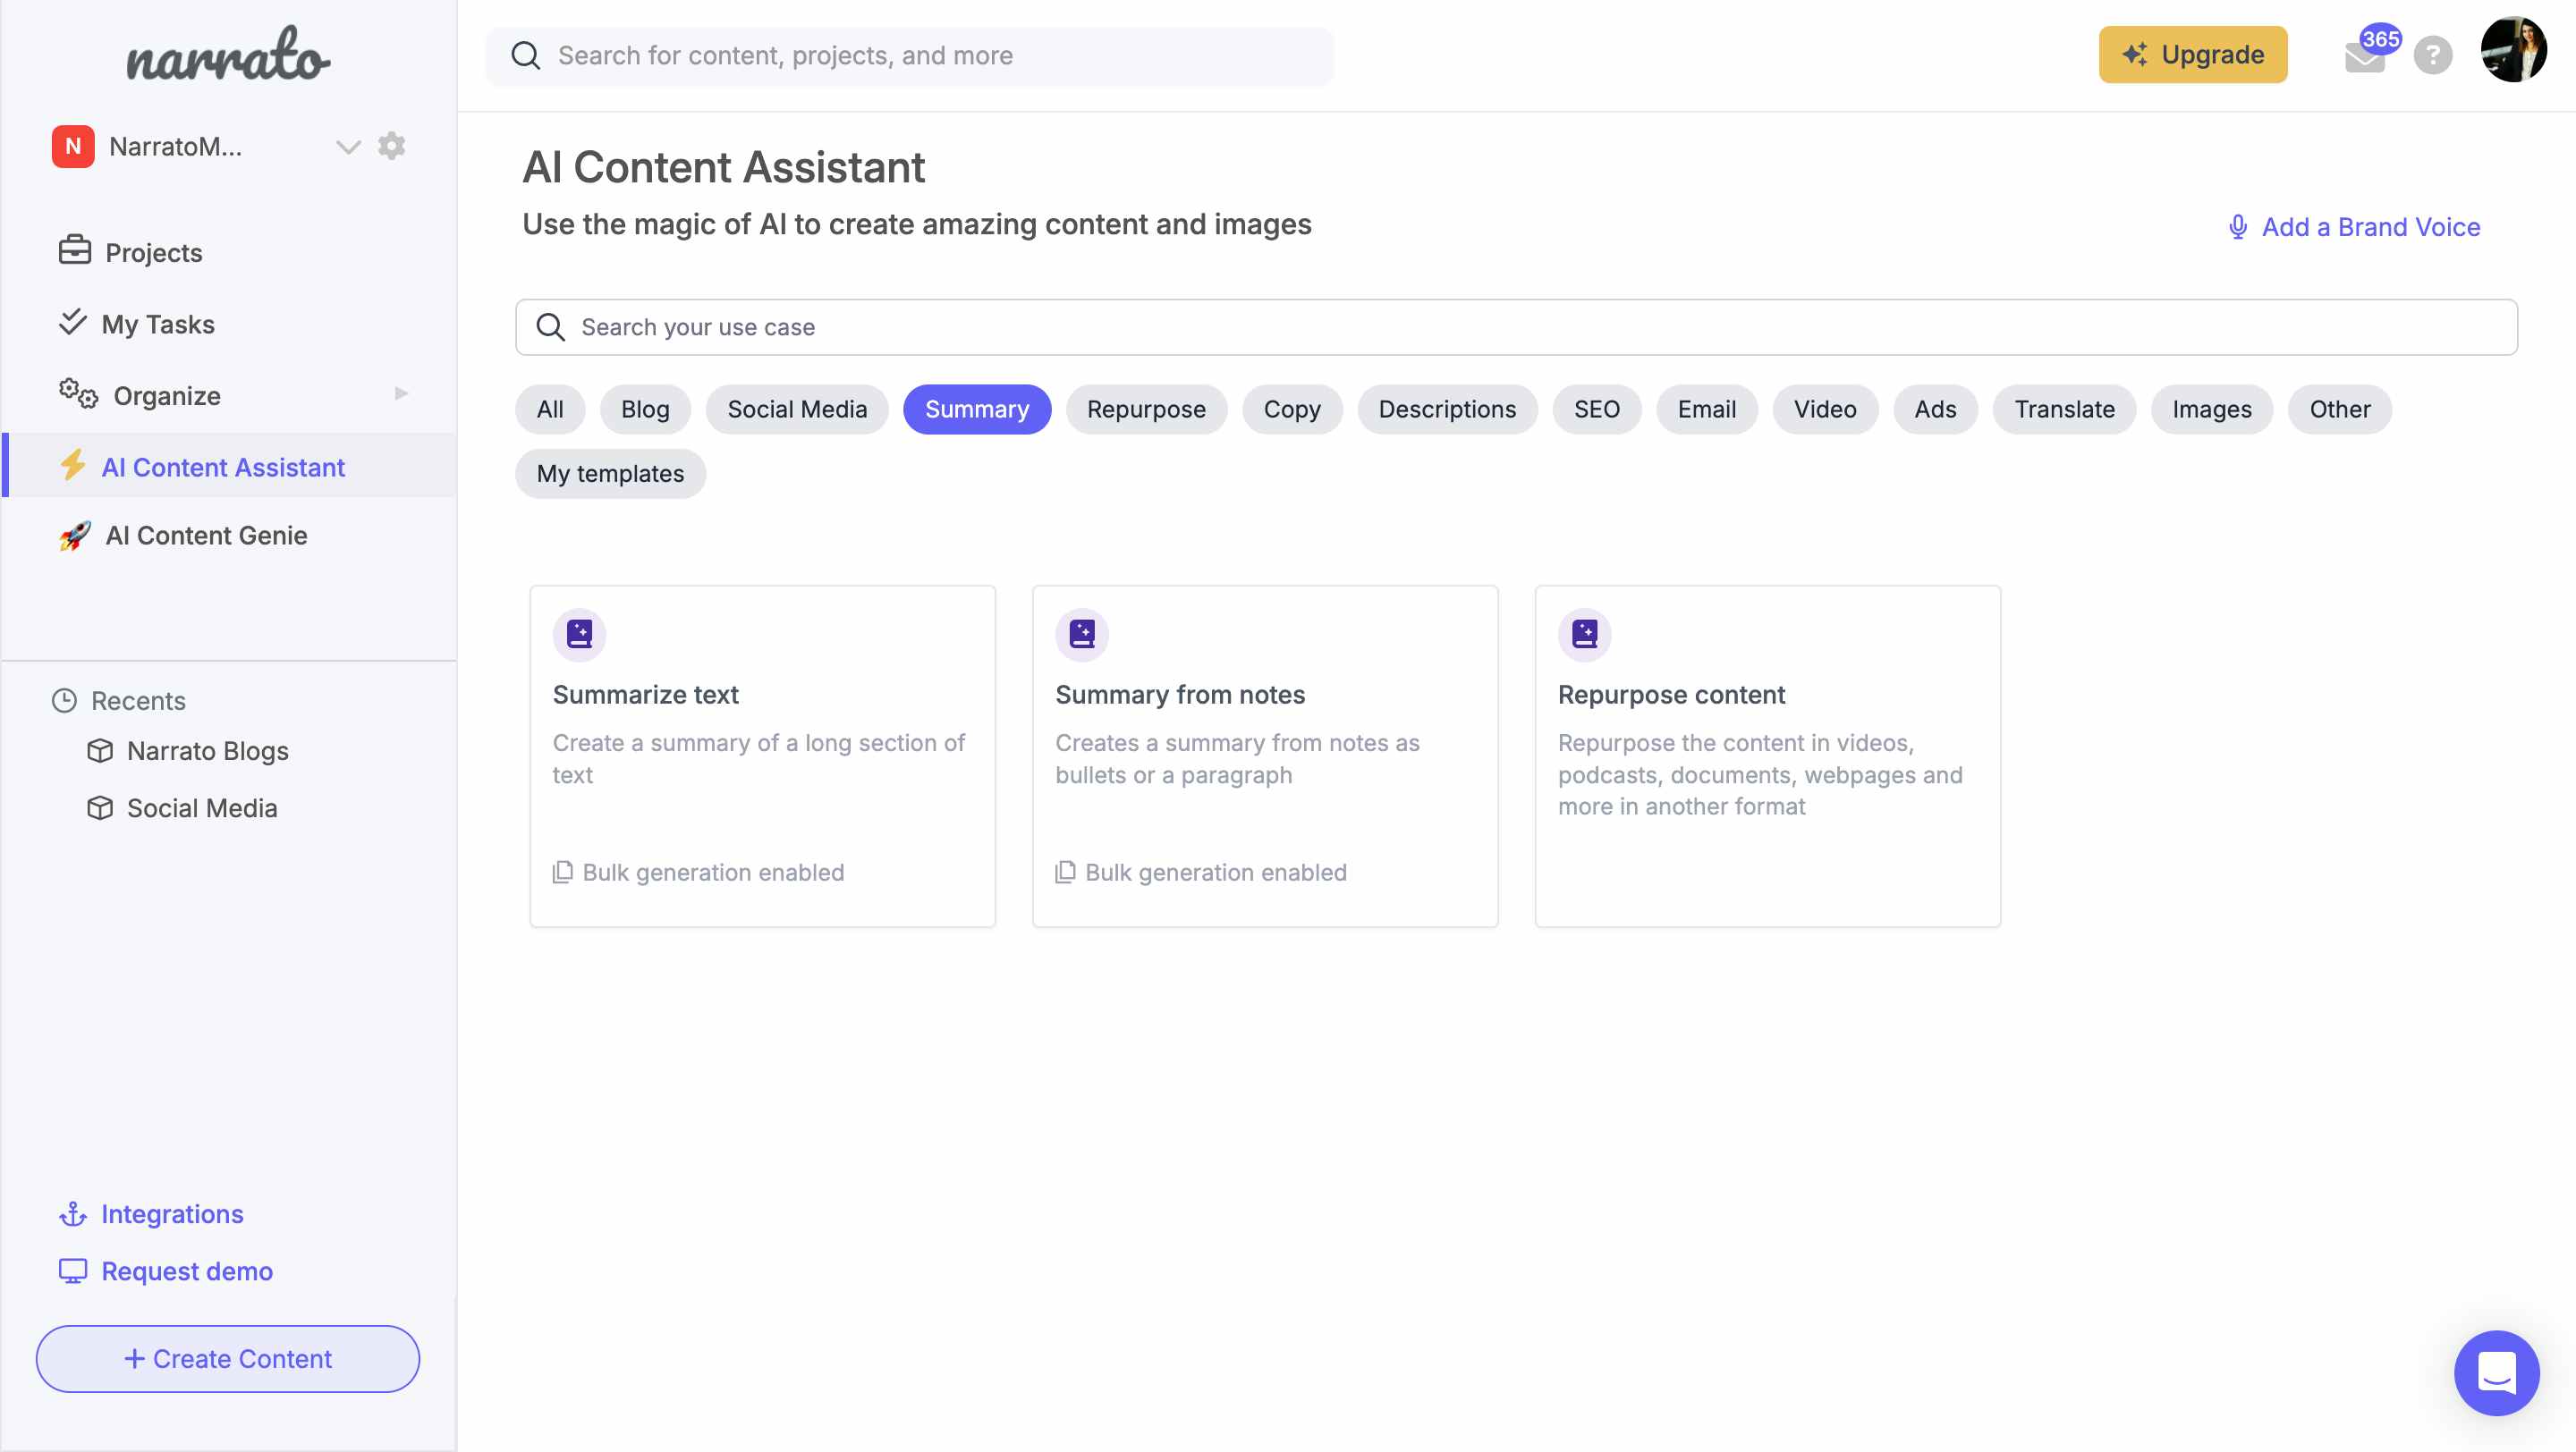The width and height of the screenshot is (2576, 1452).
Task: Open Narrato Blogs recent project
Action: coord(208,750)
